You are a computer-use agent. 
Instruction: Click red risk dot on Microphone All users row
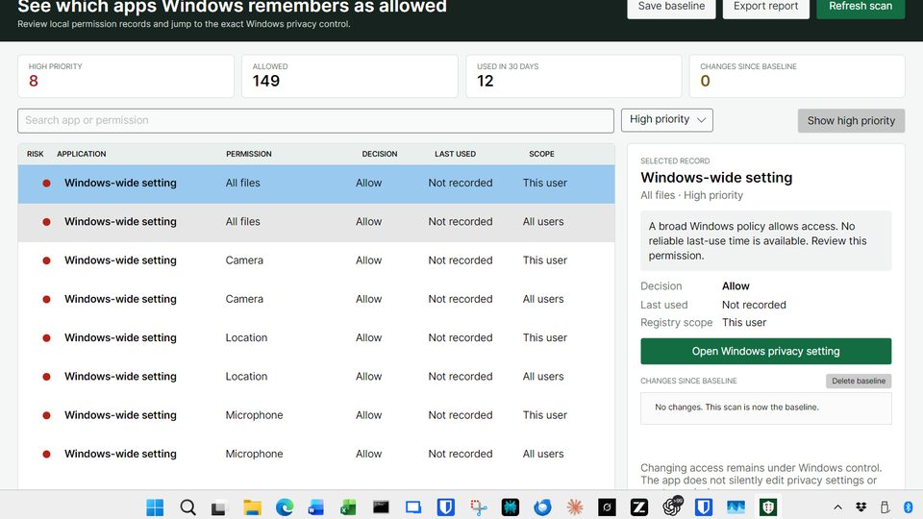[x=46, y=455]
